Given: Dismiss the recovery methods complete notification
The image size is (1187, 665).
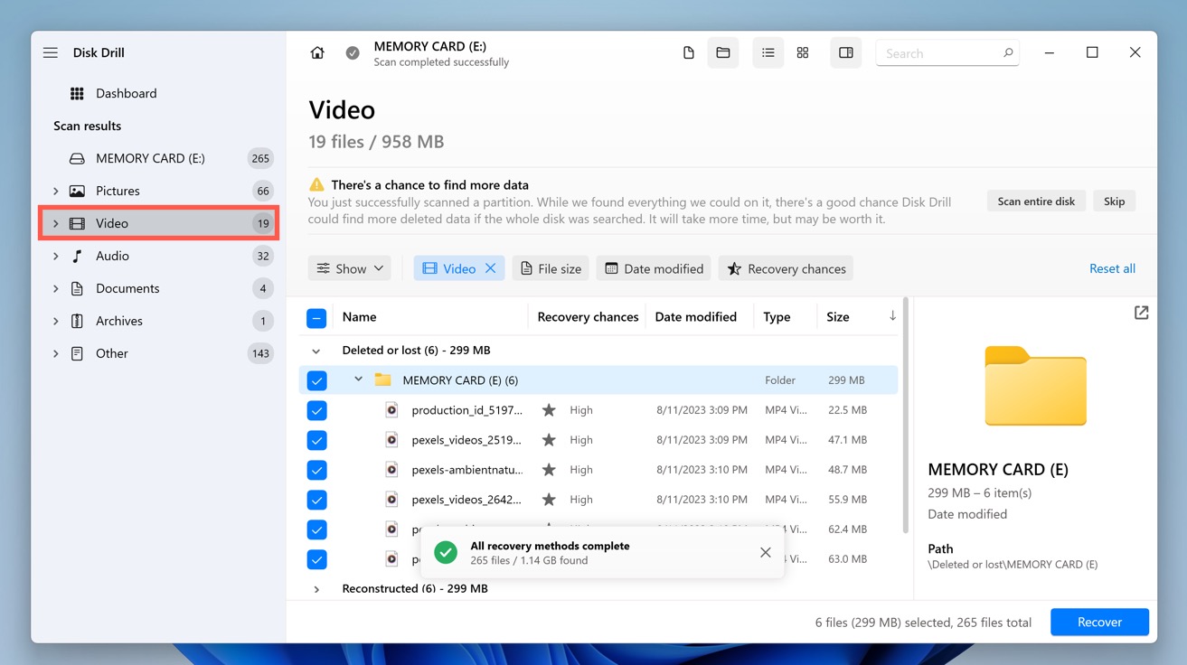Looking at the screenshot, I should point(766,553).
